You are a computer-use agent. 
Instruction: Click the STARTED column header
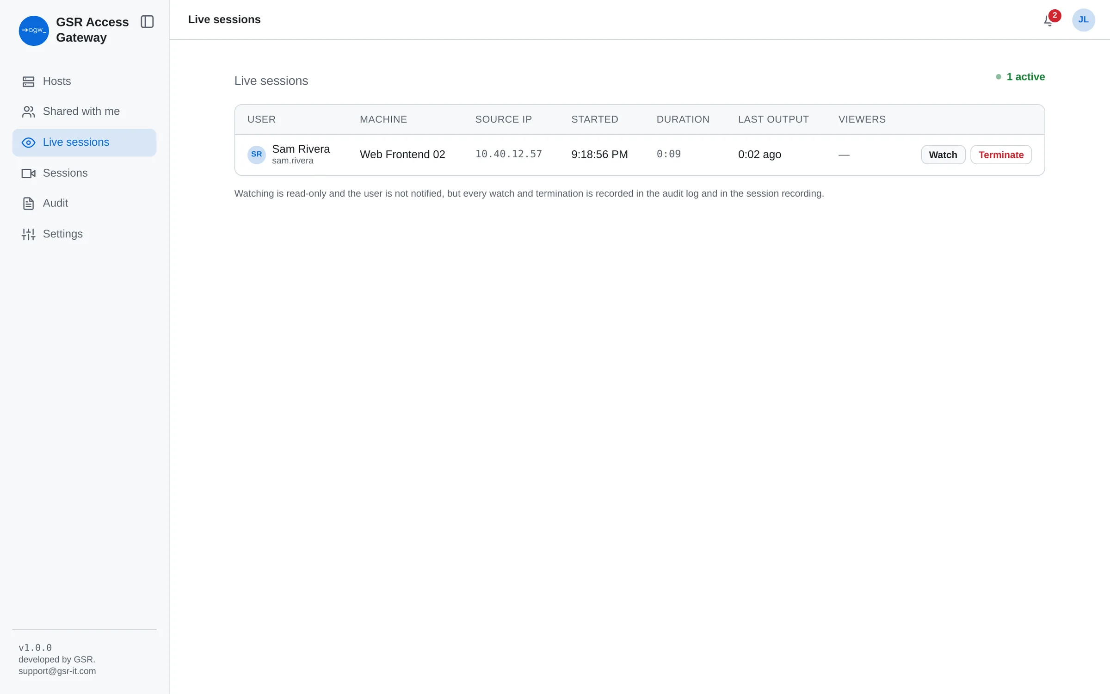[x=595, y=119]
